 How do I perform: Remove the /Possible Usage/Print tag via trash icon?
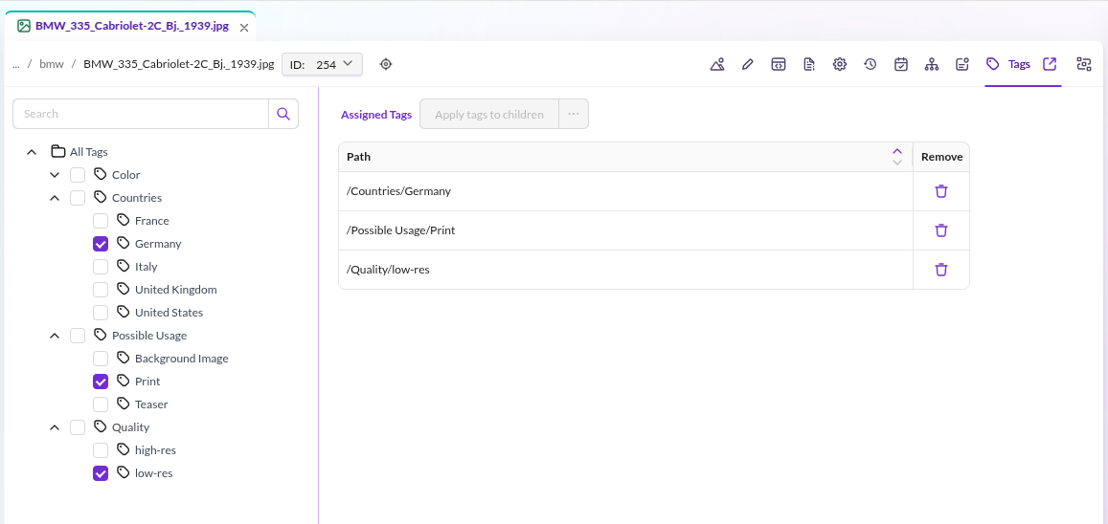click(x=941, y=229)
